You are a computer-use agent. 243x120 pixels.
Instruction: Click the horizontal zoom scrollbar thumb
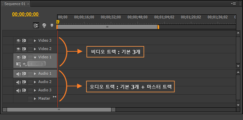pyautogui.click(x=59, y=110)
